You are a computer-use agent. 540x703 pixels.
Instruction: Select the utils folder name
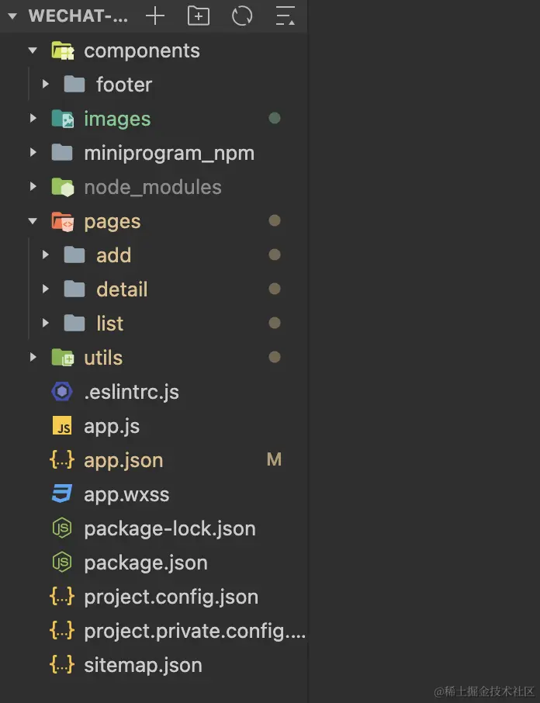[103, 358]
